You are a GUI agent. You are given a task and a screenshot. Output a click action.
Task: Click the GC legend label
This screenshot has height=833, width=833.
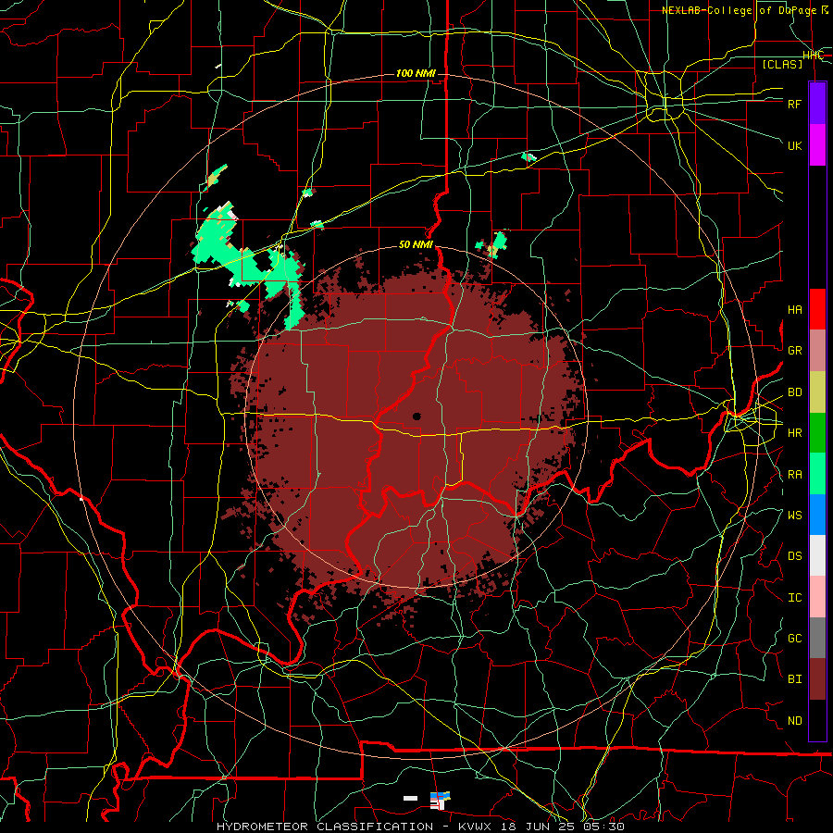point(795,639)
